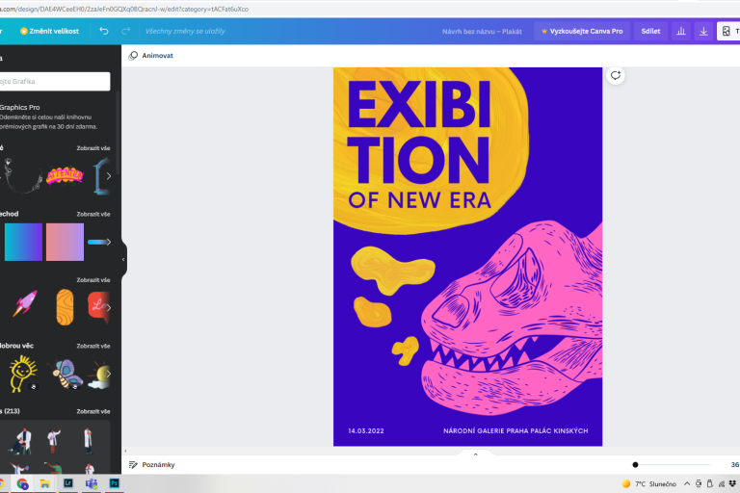Pick the pink-to-lavender gradient square
The image size is (740, 493).
[x=66, y=242]
